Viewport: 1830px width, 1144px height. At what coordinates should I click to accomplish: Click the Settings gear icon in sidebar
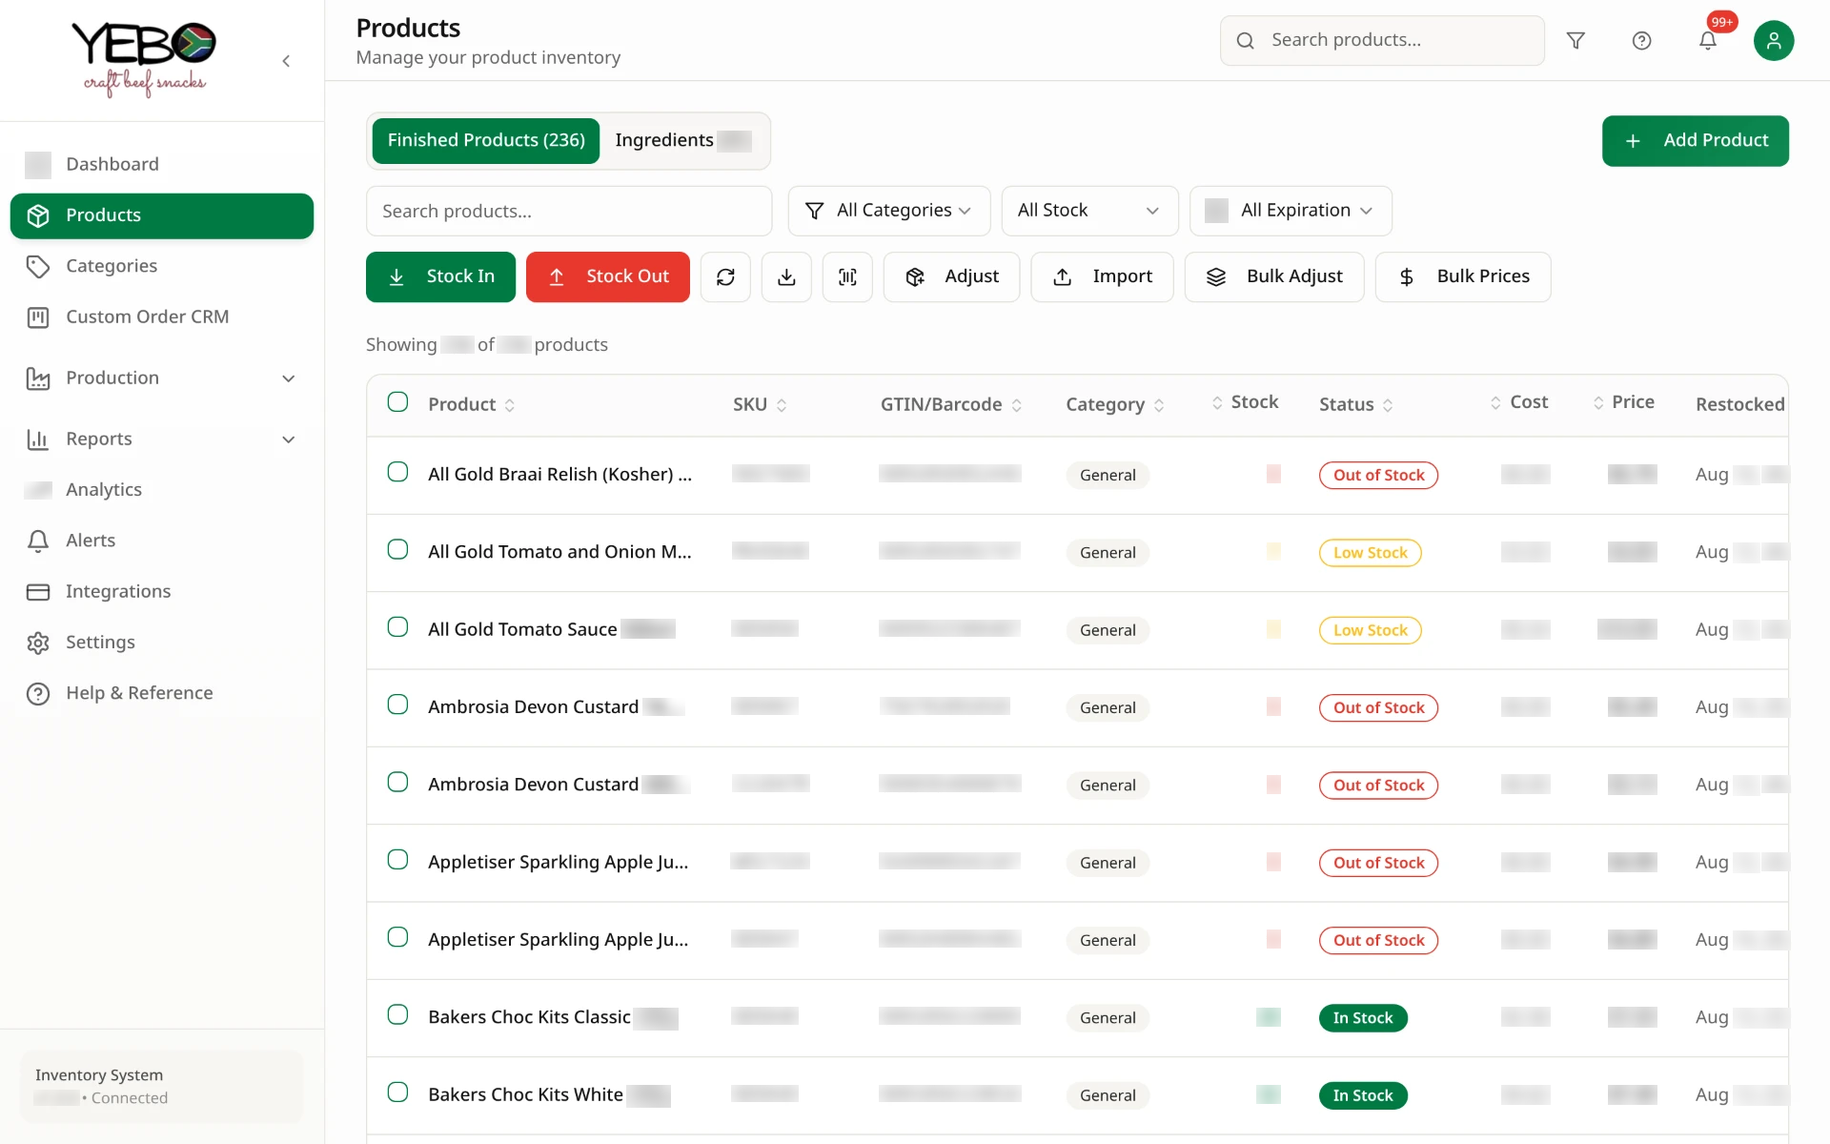click(x=38, y=643)
